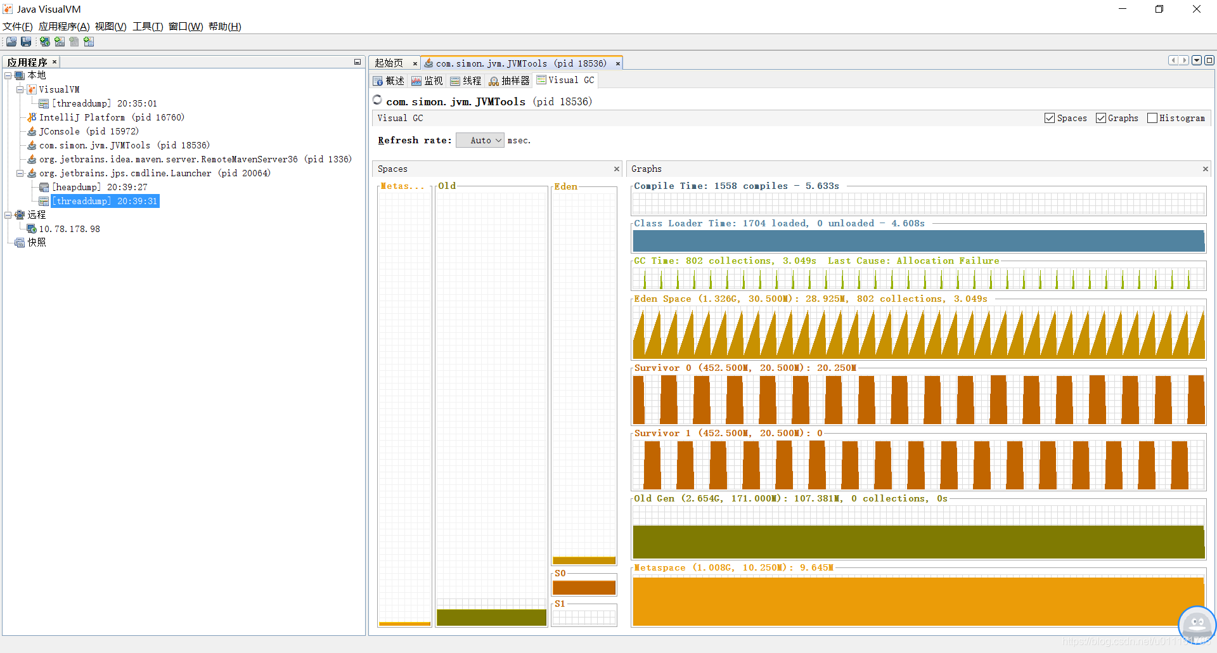Collapse the VisualVM tree node
This screenshot has width=1217, height=653.
pos(20,89)
